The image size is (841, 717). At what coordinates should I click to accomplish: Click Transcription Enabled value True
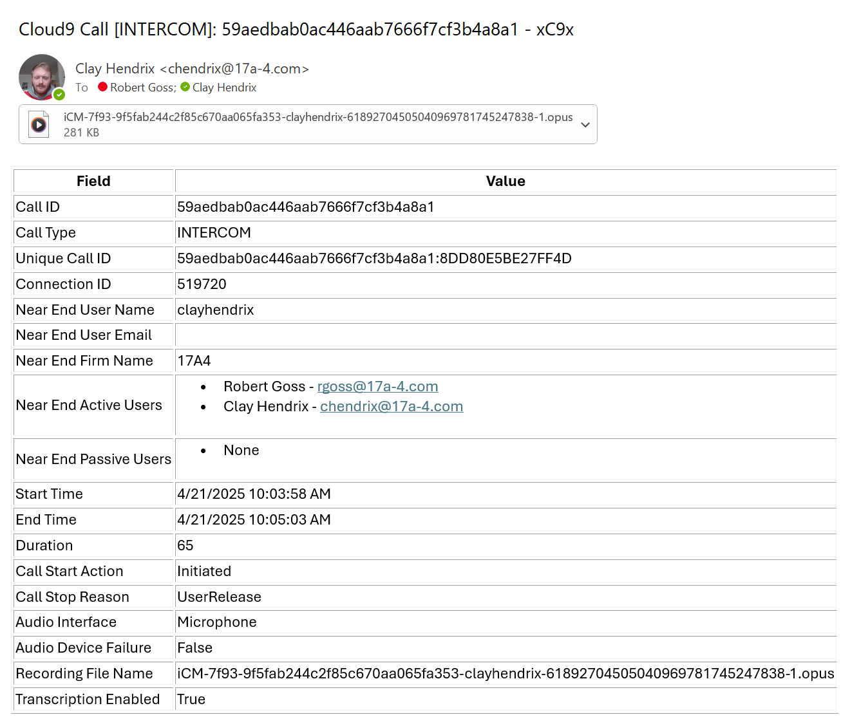coord(191,699)
